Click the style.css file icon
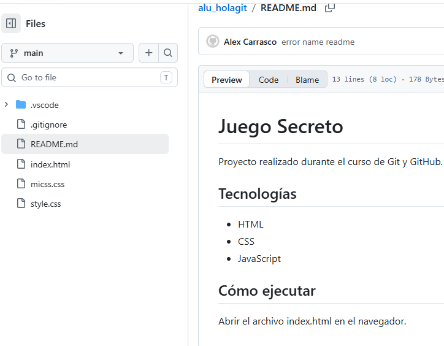 click(21, 203)
